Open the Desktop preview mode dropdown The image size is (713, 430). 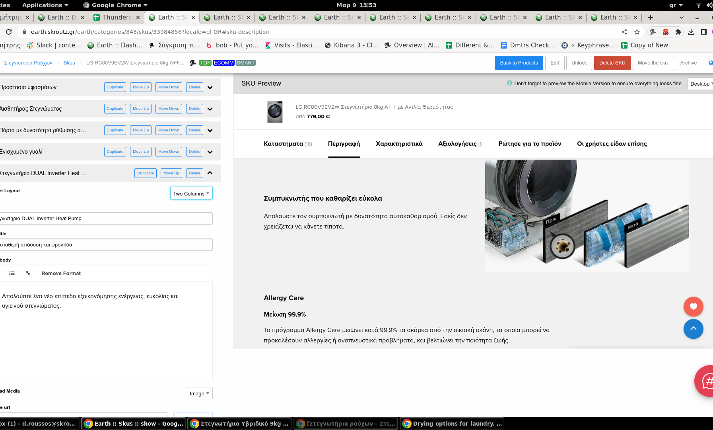click(x=701, y=84)
